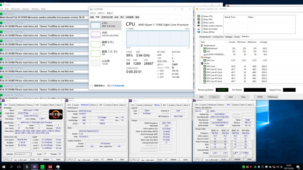Select 磁盘 0 (E:) graph in Task Manager
The image size is (303, 170).
pyautogui.click(x=96, y=44)
